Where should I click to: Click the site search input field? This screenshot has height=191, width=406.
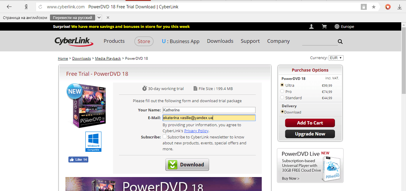(x=320, y=42)
